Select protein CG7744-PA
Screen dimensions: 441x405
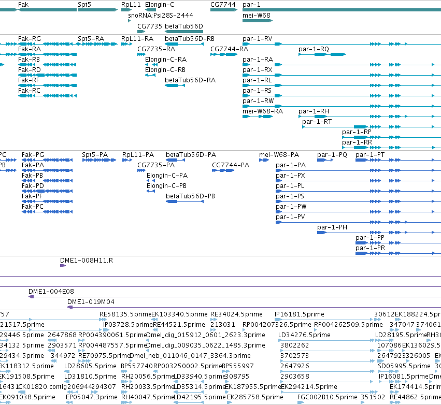[223, 170]
